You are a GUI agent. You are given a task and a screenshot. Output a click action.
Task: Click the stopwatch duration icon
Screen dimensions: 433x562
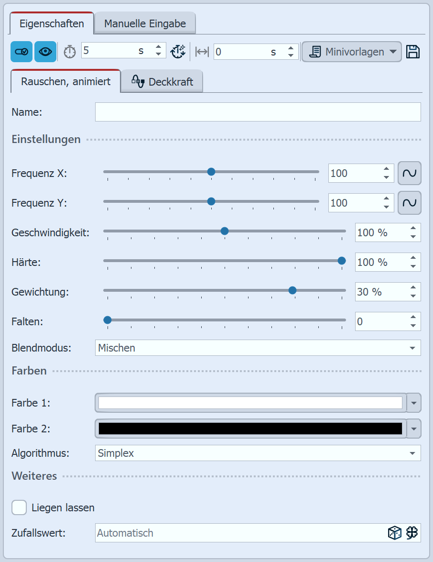pos(70,52)
